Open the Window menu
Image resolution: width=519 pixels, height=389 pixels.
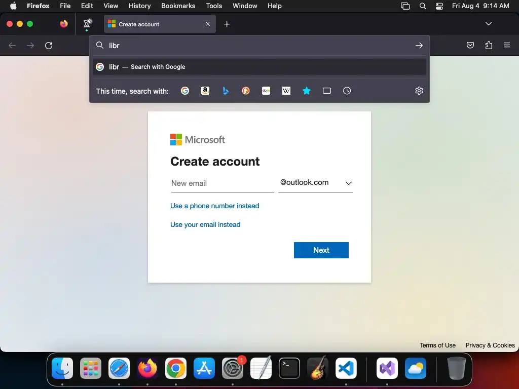[x=245, y=6]
